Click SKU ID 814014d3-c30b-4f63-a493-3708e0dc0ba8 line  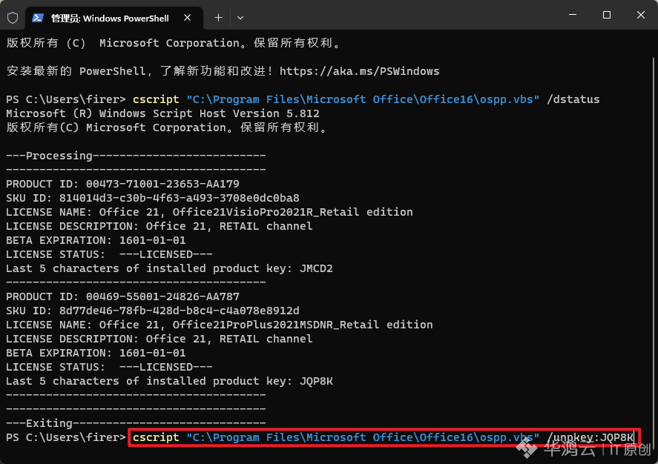(153, 198)
